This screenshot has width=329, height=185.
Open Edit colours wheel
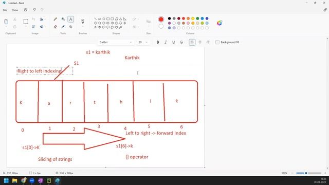tap(220, 23)
